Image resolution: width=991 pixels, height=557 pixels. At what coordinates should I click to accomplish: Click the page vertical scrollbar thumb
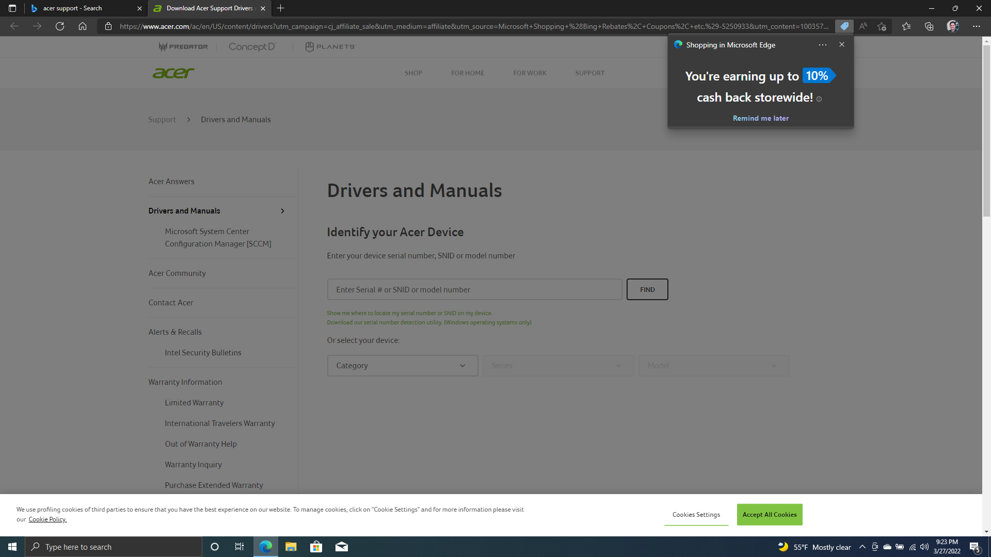tap(986, 131)
